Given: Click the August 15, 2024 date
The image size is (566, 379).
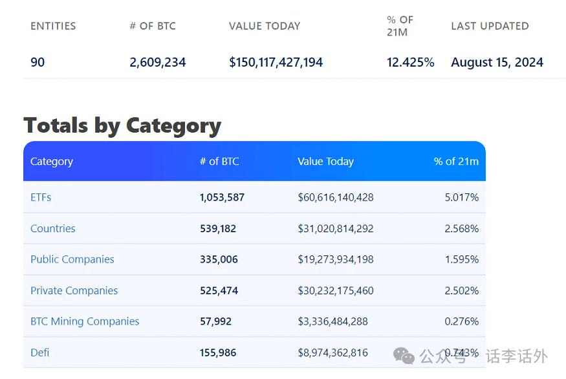Looking at the screenshot, I should pos(497,63).
